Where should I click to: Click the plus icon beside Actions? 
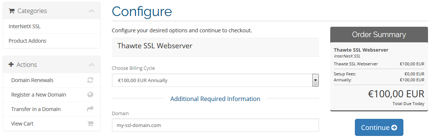point(11,65)
